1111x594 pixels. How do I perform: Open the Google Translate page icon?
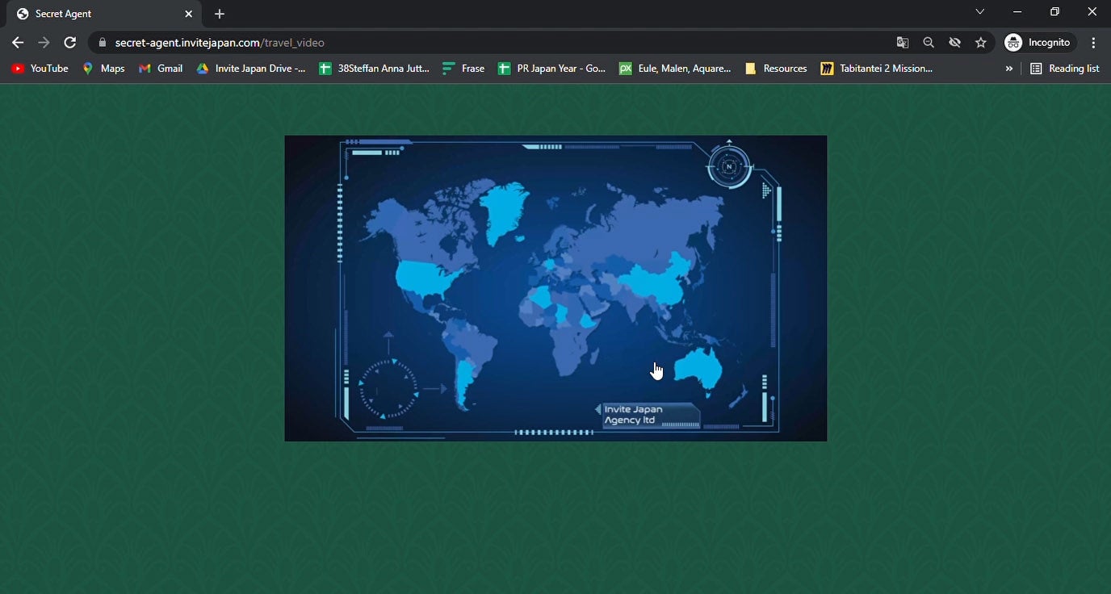tap(903, 43)
